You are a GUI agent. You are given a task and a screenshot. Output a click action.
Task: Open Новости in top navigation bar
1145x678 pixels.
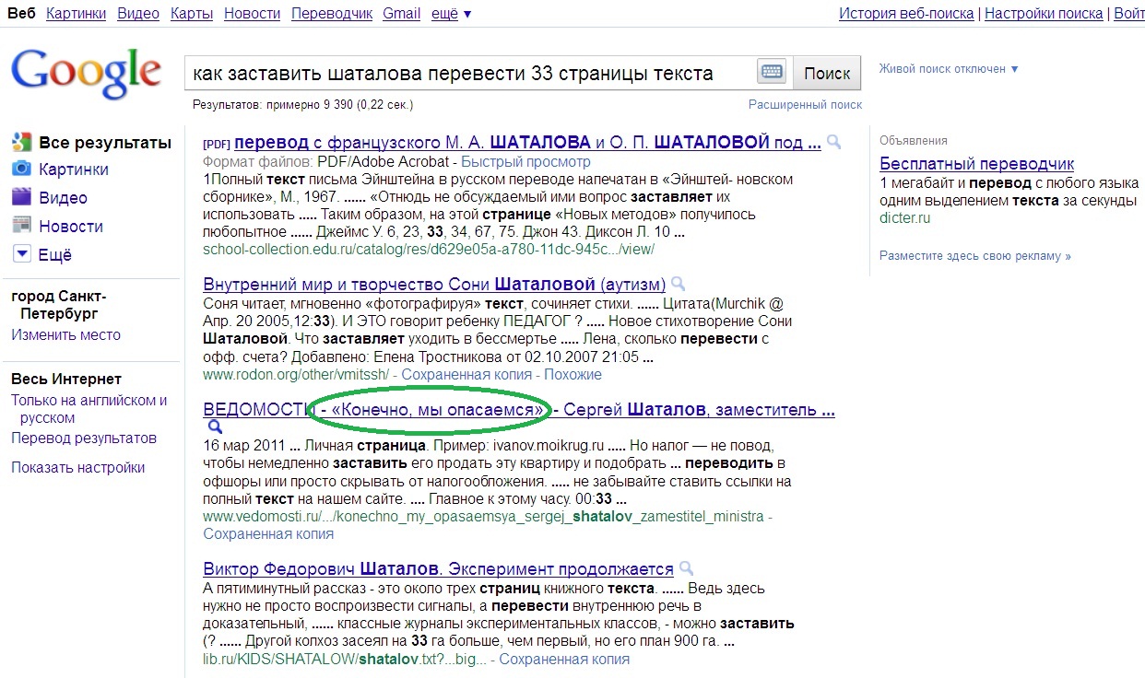pyautogui.click(x=252, y=14)
